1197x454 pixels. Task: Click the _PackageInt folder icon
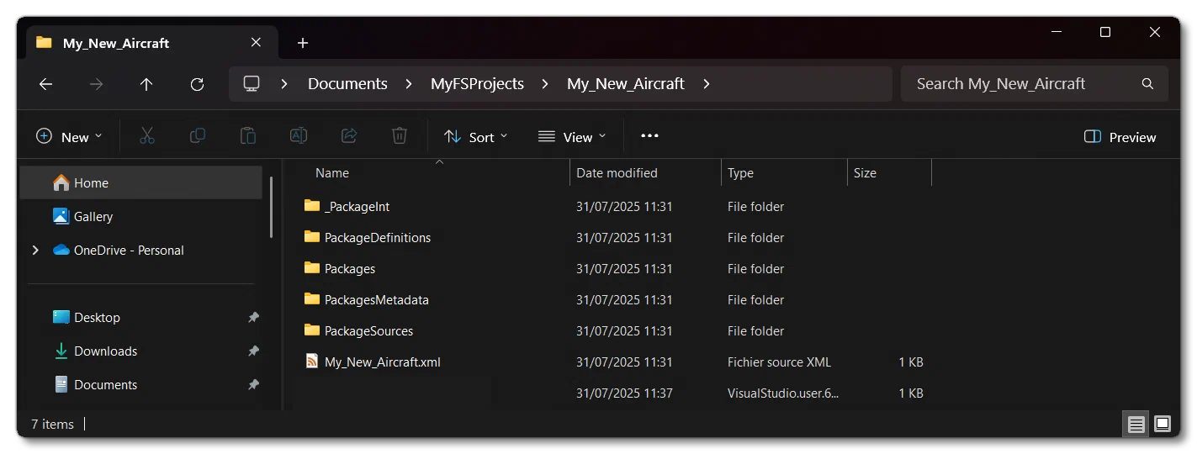[312, 206]
